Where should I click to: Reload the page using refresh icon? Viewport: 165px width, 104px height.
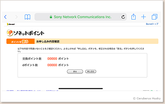click(x=123, y=17)
